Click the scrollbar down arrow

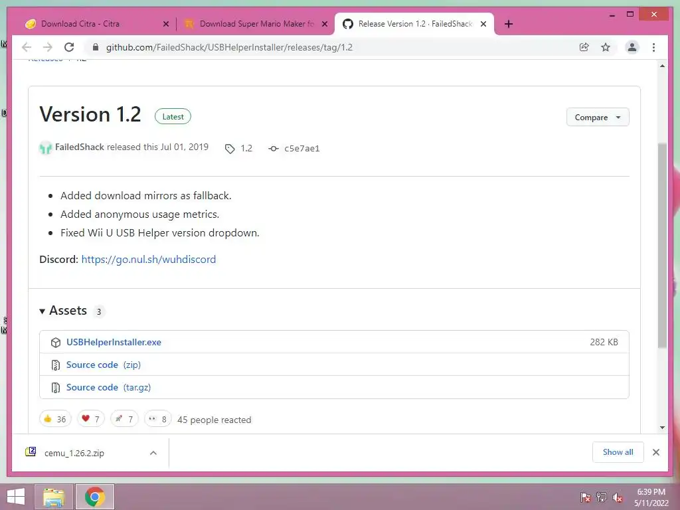tap(662, 428)
